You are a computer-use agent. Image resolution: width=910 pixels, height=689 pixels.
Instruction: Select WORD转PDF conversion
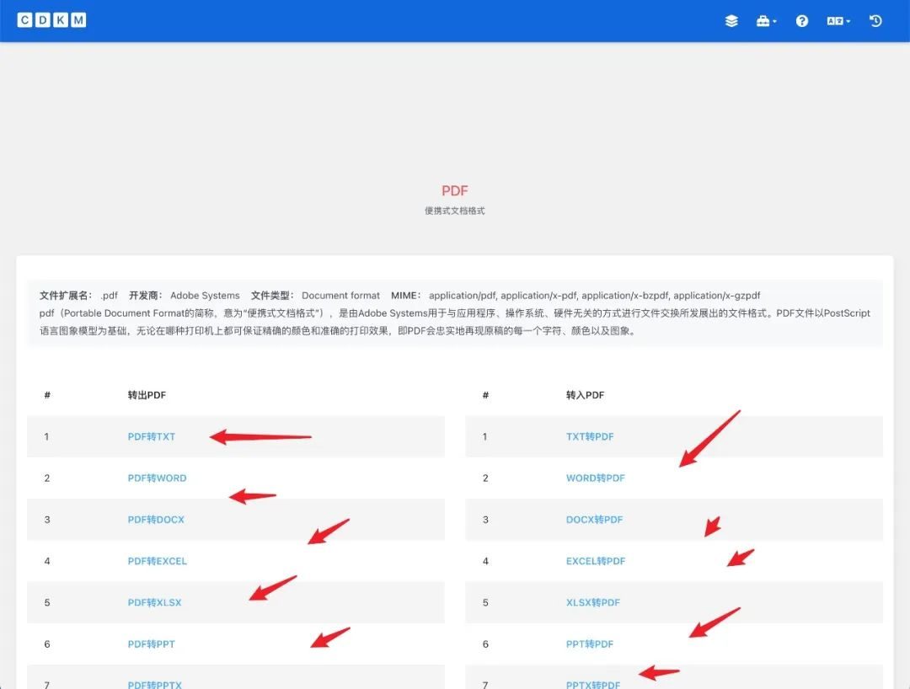(596, 478)
